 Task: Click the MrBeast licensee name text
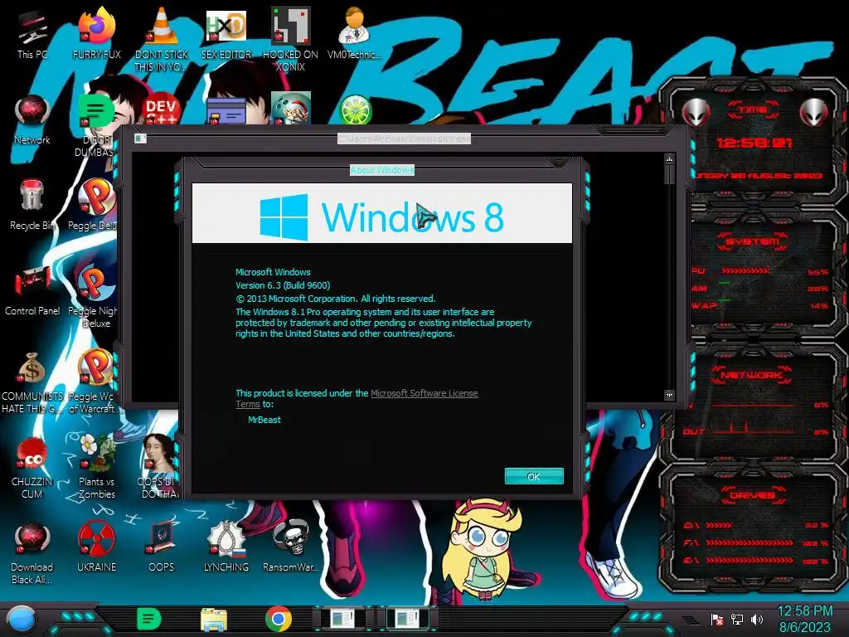pos(264,420)
